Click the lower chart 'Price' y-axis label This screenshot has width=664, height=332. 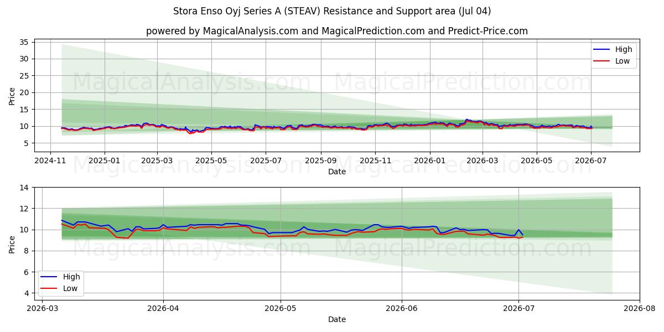pyautogui.click(x=12, y=243)
